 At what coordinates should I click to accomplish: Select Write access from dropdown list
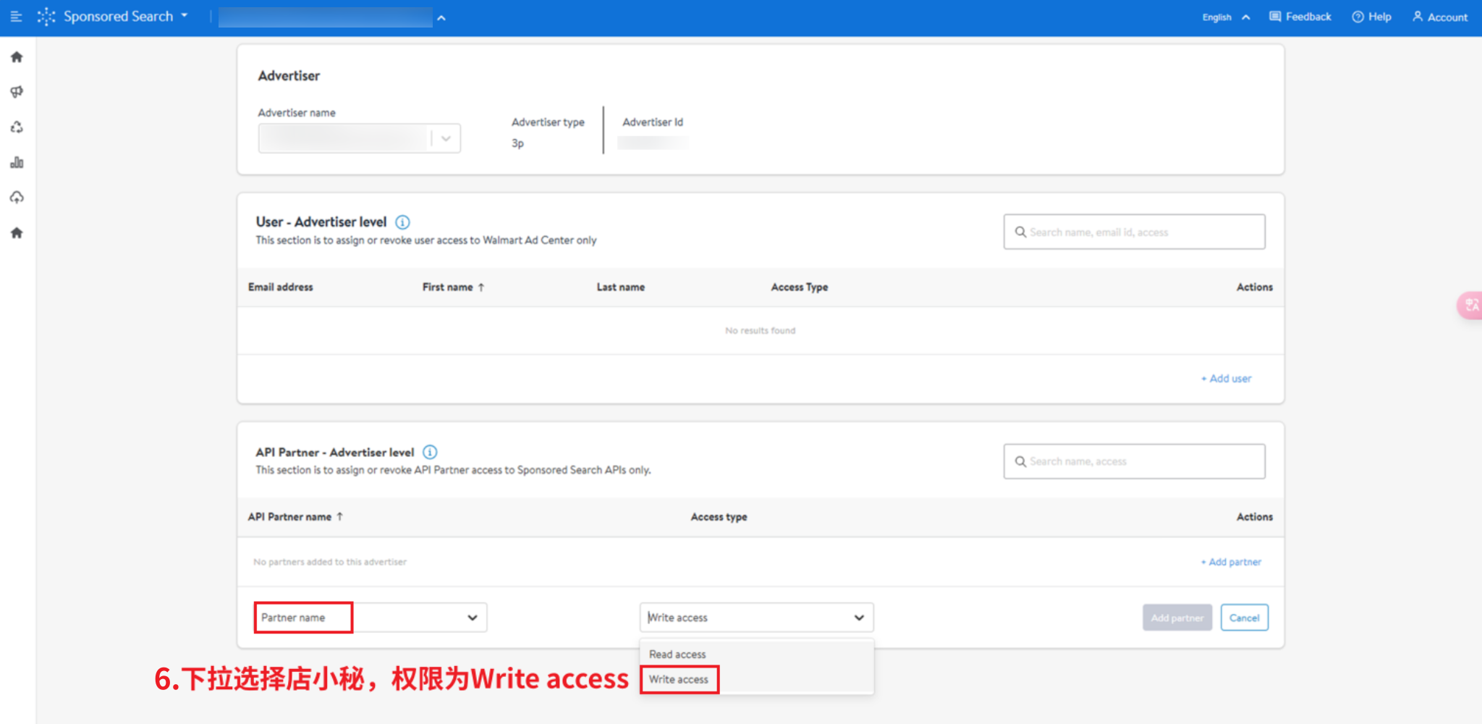pyautogui.click(x=679, y=680)
